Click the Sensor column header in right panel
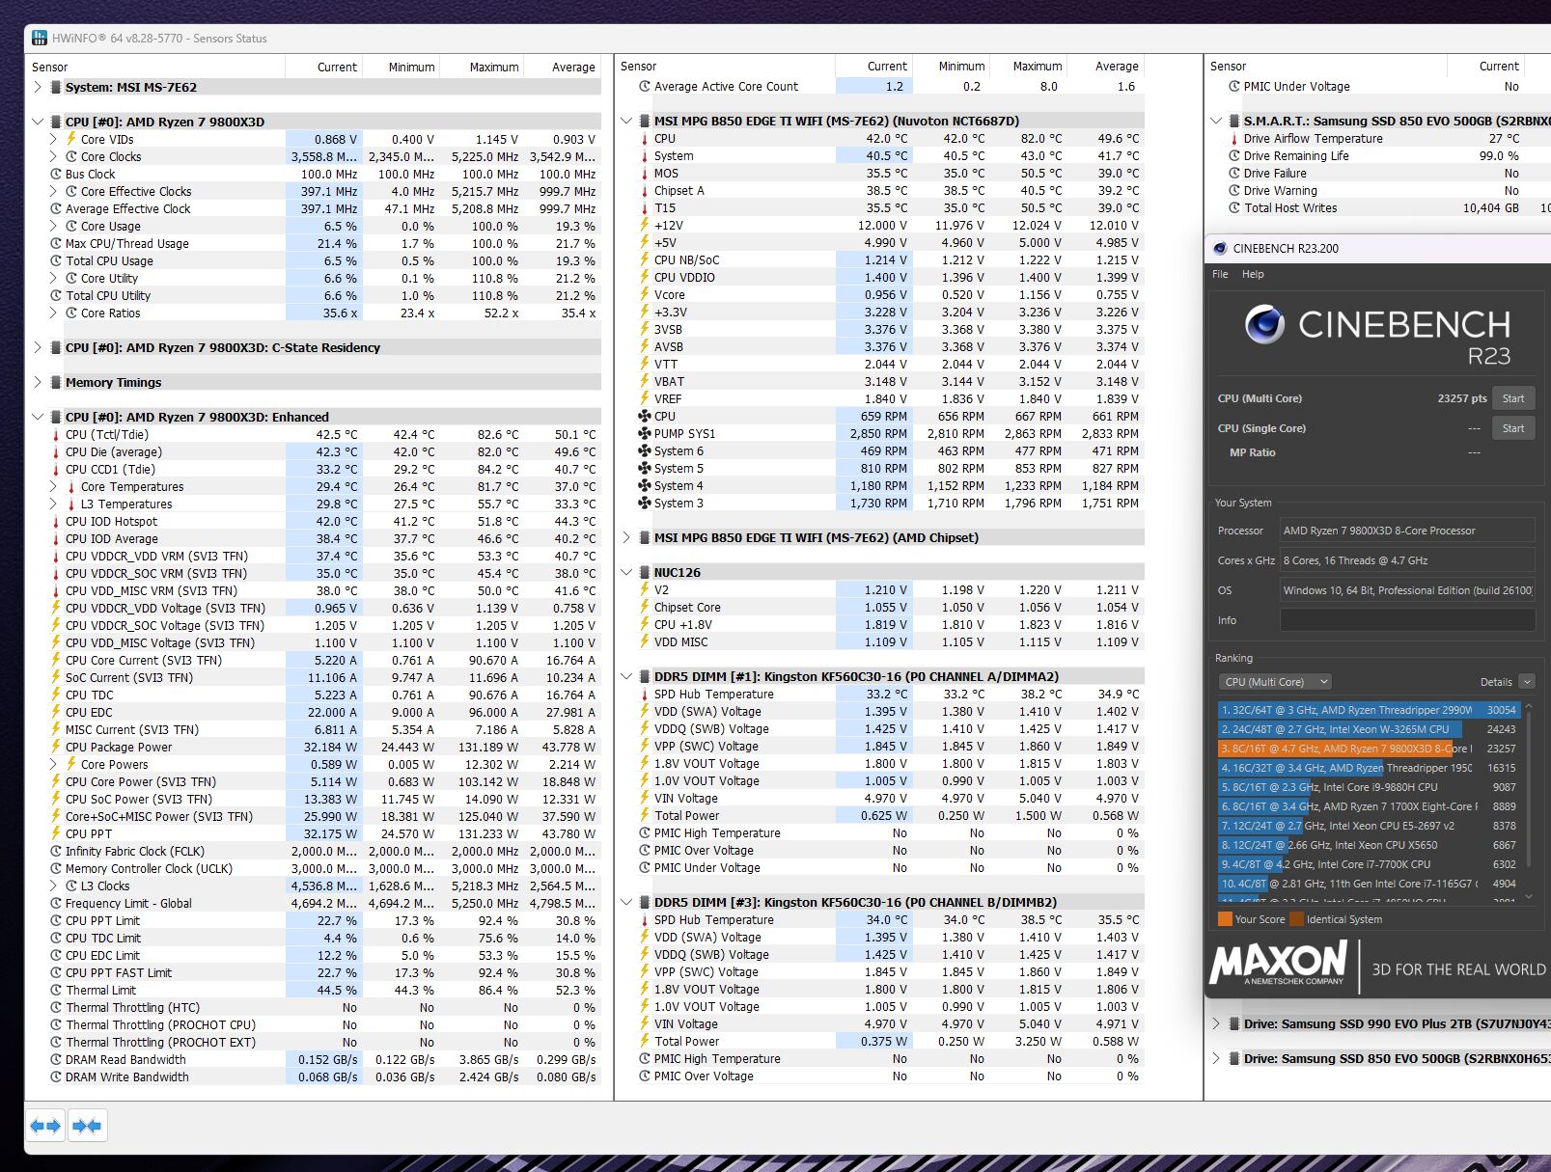 click(x=1327, y=67)
